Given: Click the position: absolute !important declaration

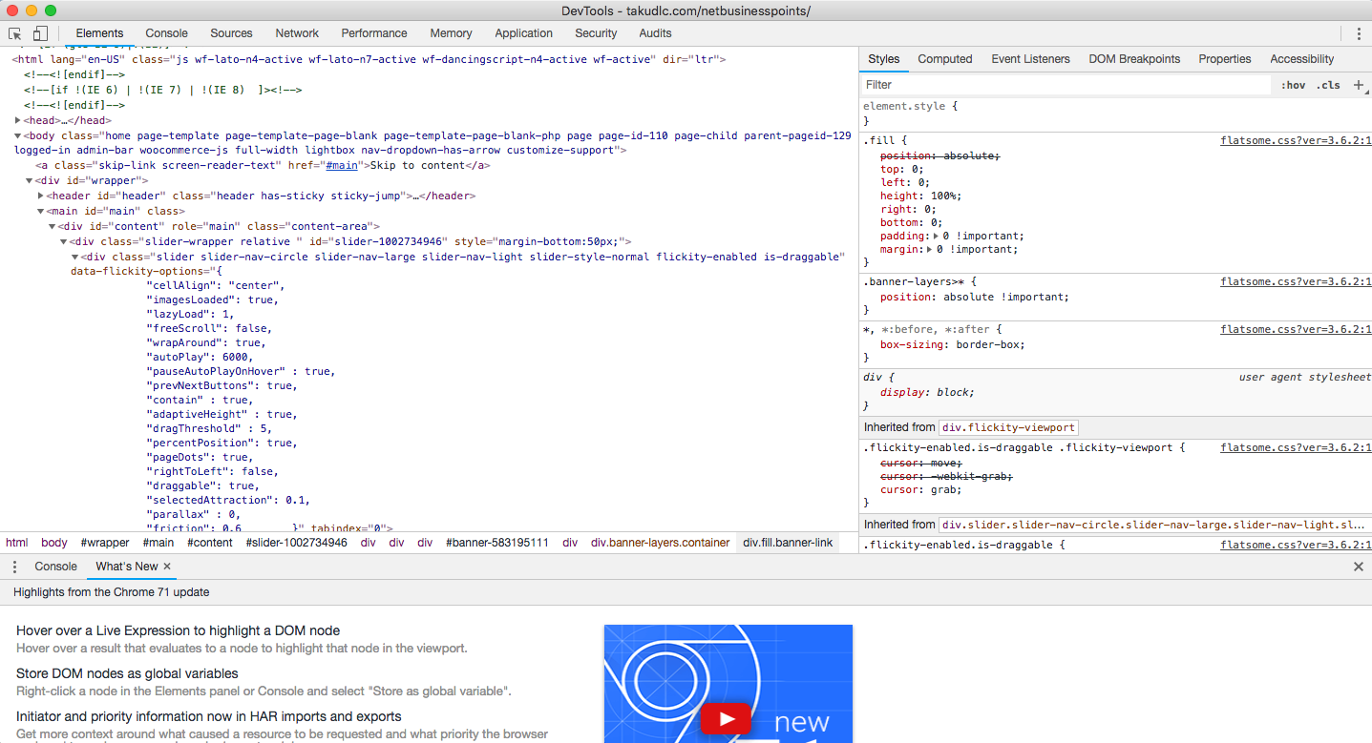Looking at the screenshot, I should click(975, 297).
